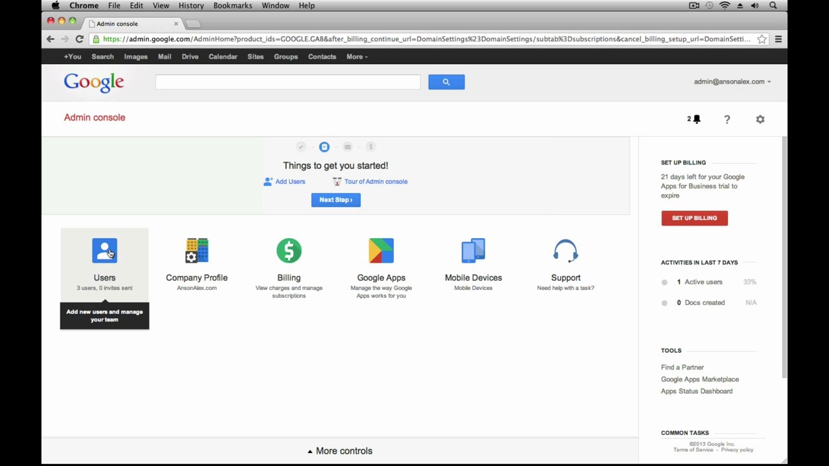Reload the page with the refresh icon
Screen dimensions: 829x466
[x=79, y=39]
